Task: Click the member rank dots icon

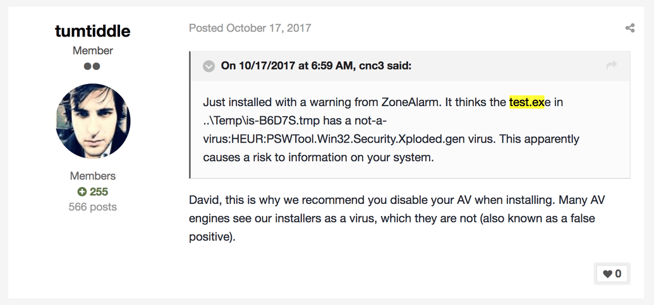Action: [x=92, y=66]
